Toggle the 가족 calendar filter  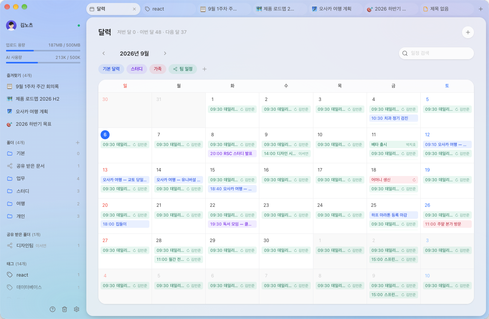click(158, 69)
